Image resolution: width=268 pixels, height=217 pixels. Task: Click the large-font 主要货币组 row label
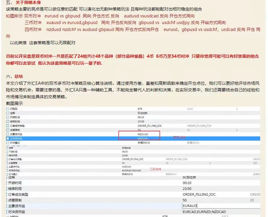click(17, 206)
